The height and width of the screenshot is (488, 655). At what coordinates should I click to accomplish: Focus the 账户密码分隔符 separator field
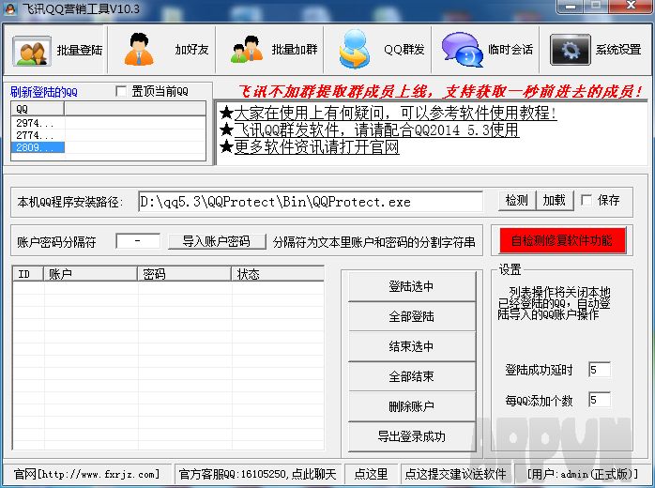click(138, 241)
